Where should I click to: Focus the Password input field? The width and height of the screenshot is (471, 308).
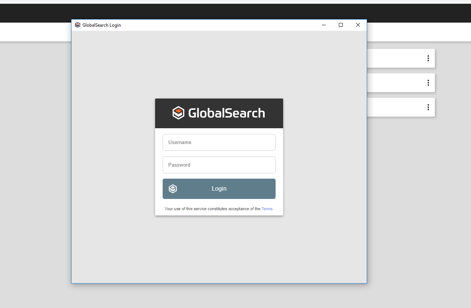tap(219, 165)
